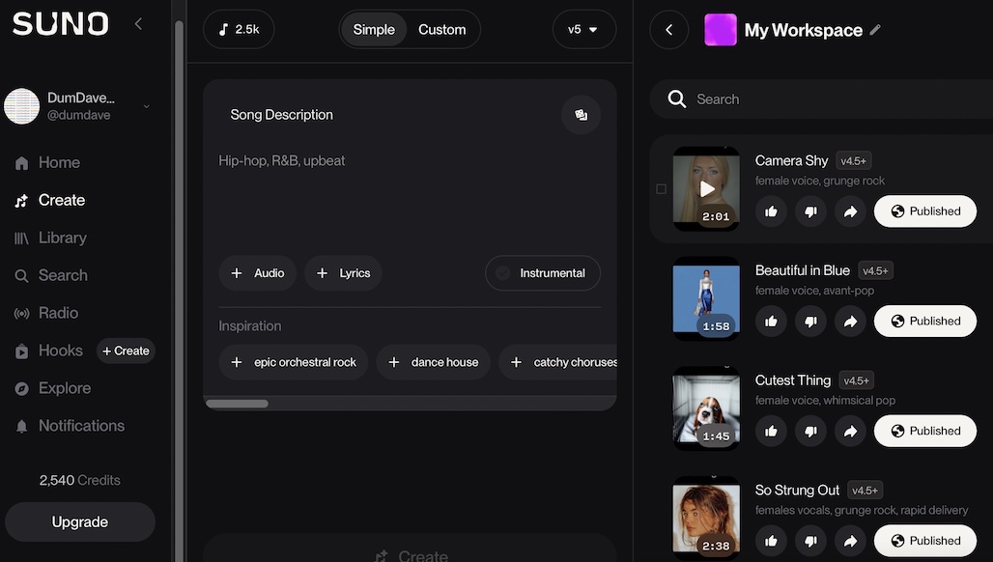
Task: Like the Camera Shy song
Action: click(x=771, y=211)
